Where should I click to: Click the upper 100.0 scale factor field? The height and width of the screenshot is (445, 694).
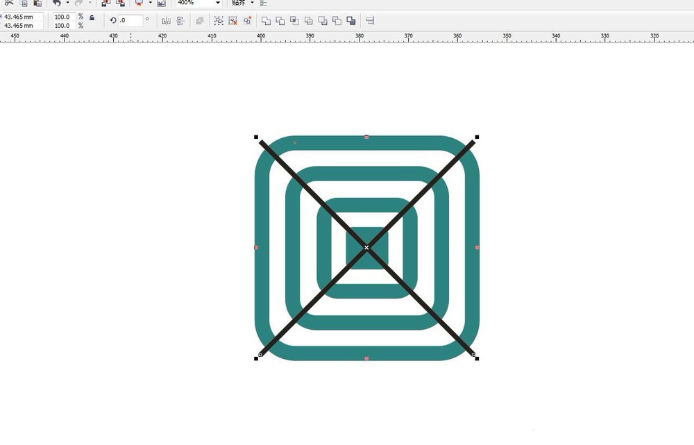coord(64,17)
